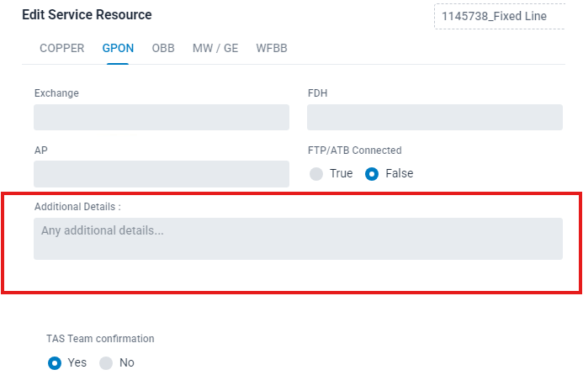Click the Additional Details label
This screenshot has height=375, width=583.
[77, 206]
